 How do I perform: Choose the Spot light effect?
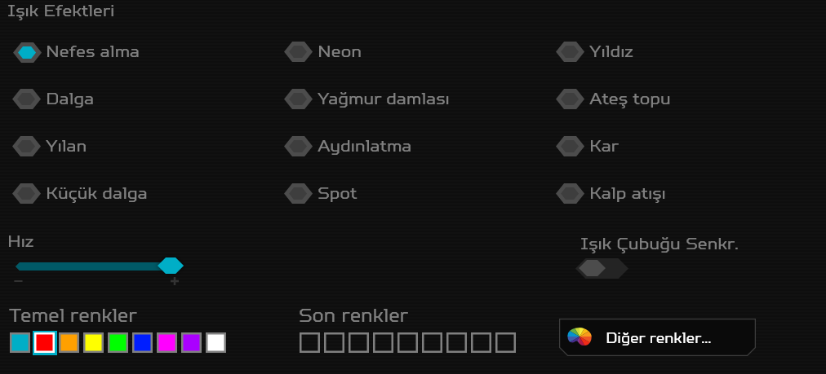click(x=299, y=194)
